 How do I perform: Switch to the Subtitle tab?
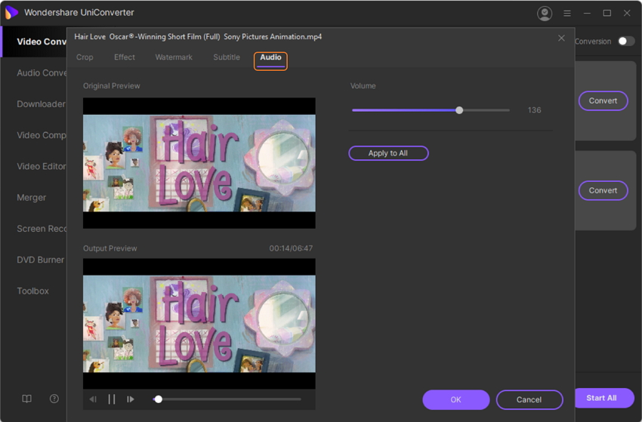pyautogui.click(x=227, y=57)
